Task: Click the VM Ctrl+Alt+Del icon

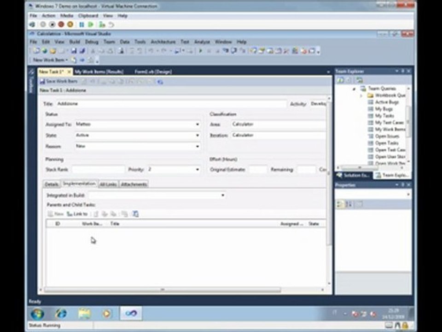Action: [x=32, y=25]
